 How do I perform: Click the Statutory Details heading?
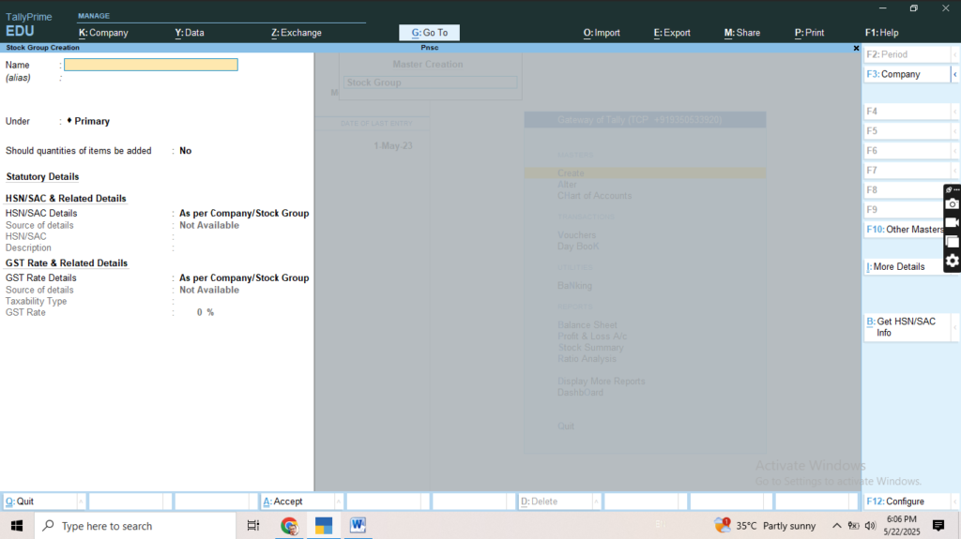pos(42,176)
